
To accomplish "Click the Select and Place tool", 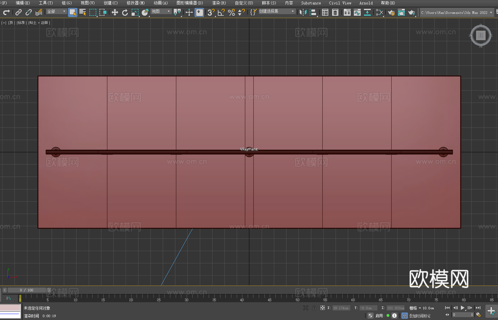I will (x=145, y=12).
